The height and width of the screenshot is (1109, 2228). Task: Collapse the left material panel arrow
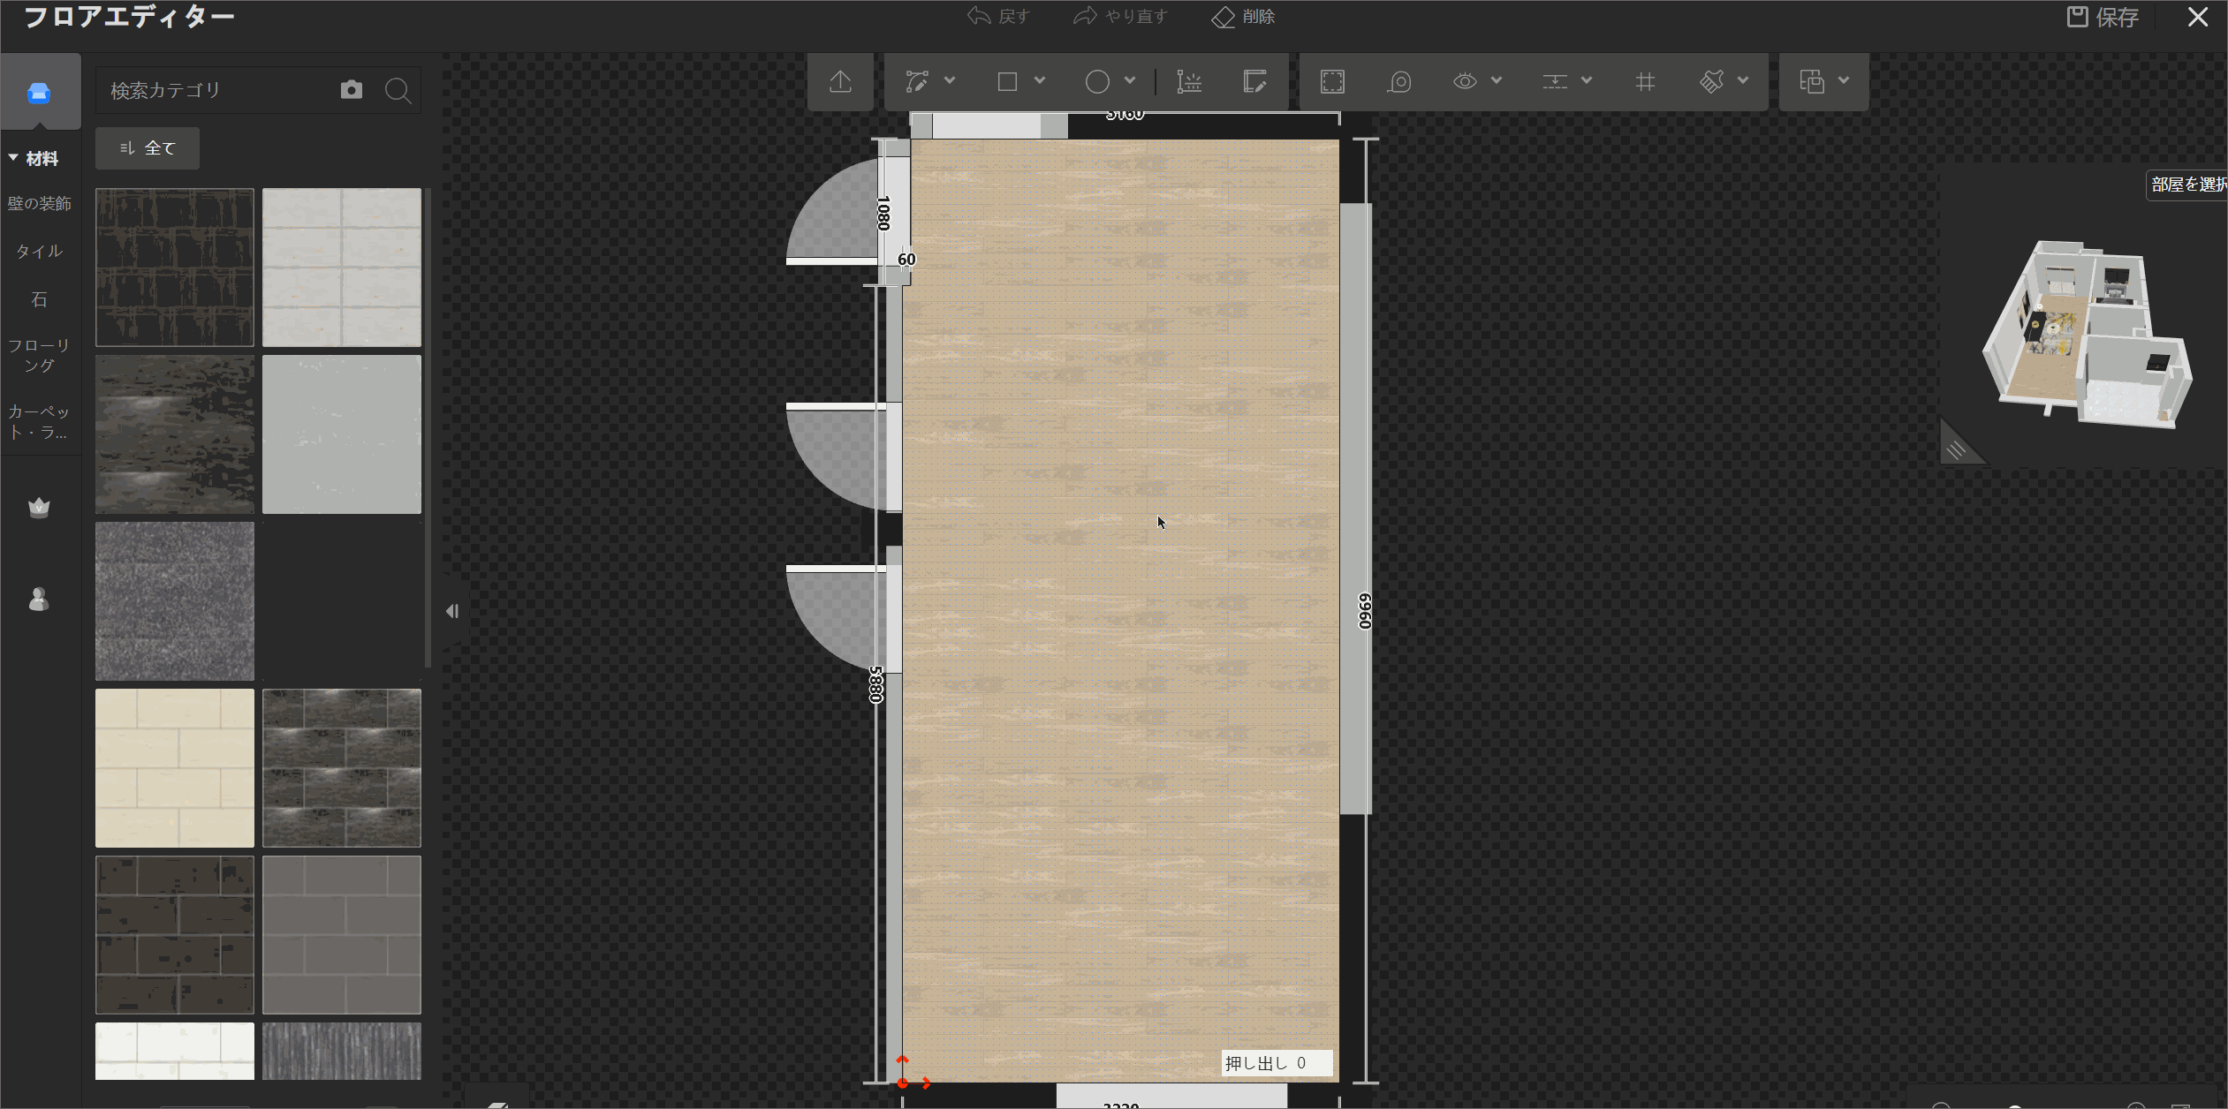(452, 611)
